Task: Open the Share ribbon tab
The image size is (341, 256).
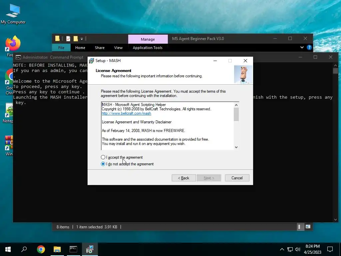Action: pyautogui.click(x=100, y=48)
